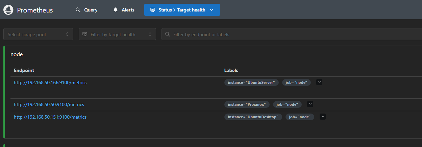422x147 pixels.
Task: Open the Filter by target health dropdown
Action: pyautogui.click(x=117, y=34)
